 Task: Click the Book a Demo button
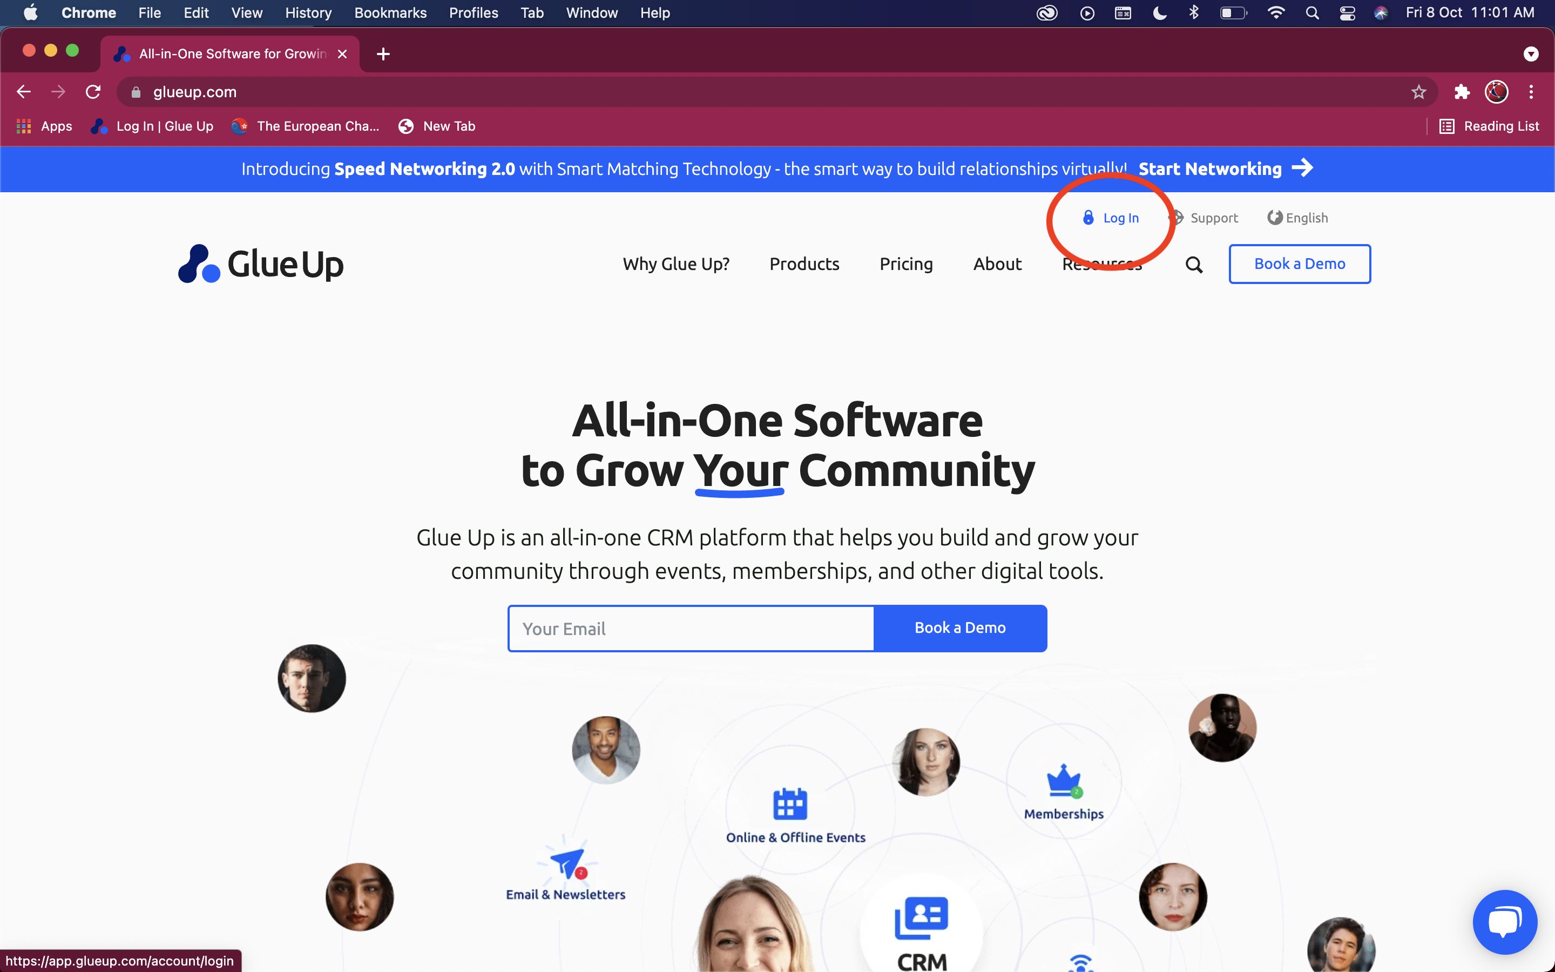click(1299, 263)
